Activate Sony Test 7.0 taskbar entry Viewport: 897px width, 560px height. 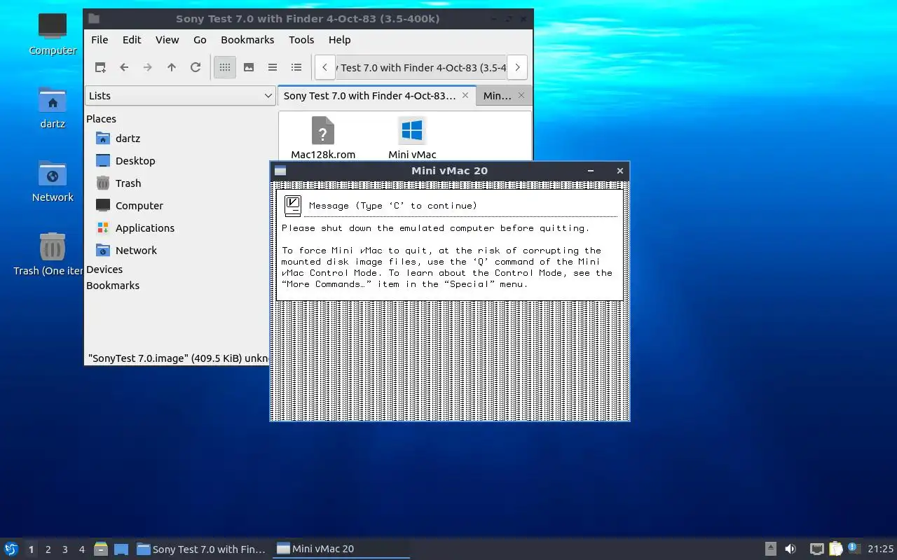[201, 549]
